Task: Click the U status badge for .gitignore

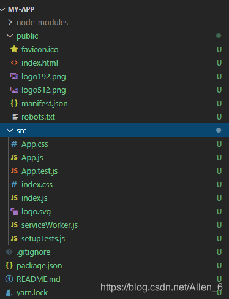Action: coord(219,252)
